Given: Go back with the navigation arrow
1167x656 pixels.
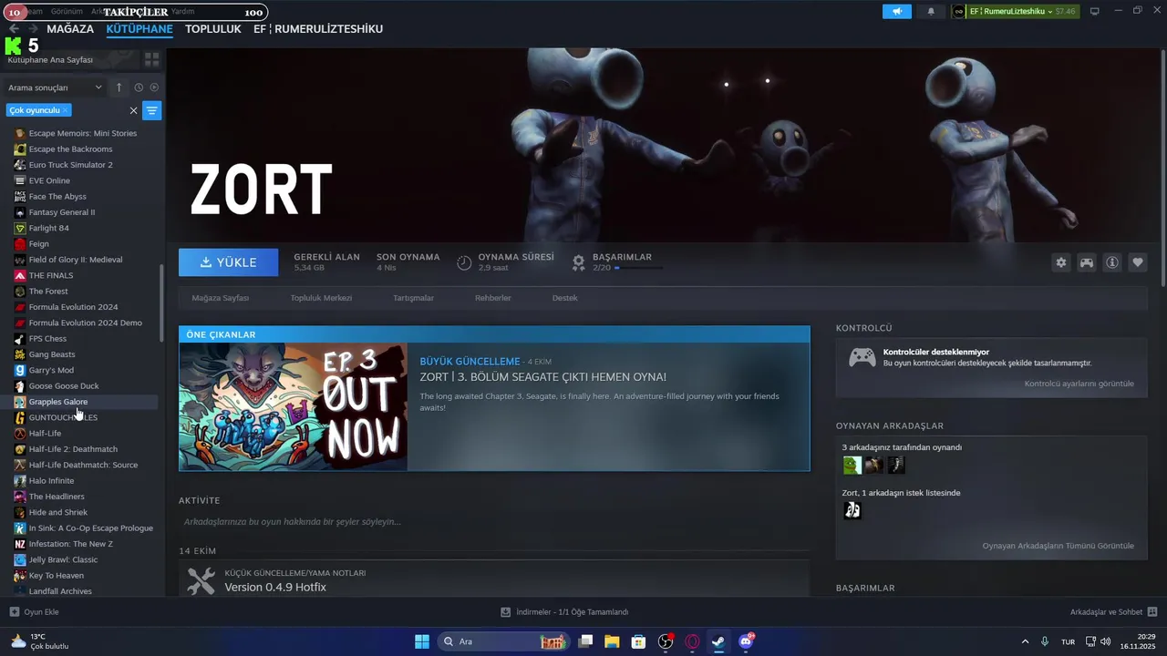Looking at the screenshot, I should [14, 29].
